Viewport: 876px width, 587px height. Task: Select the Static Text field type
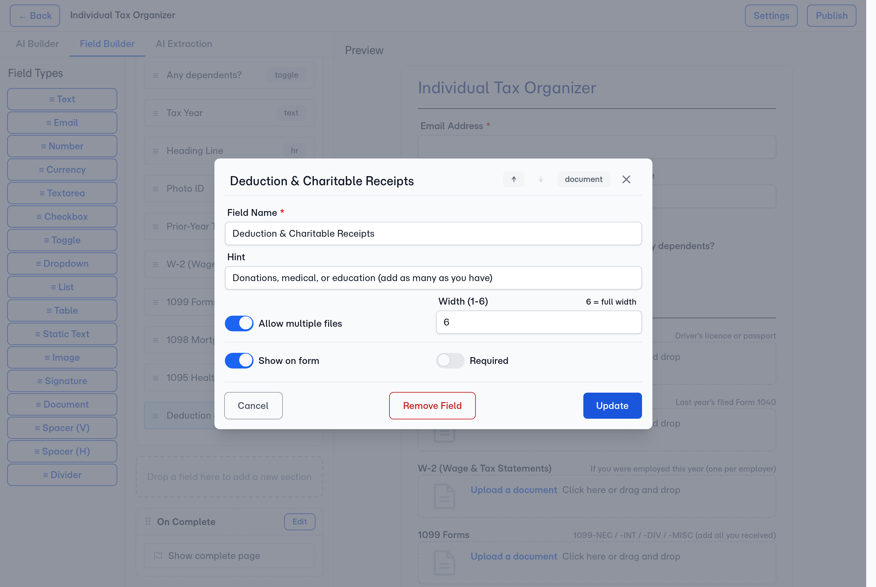coord(62,334)
